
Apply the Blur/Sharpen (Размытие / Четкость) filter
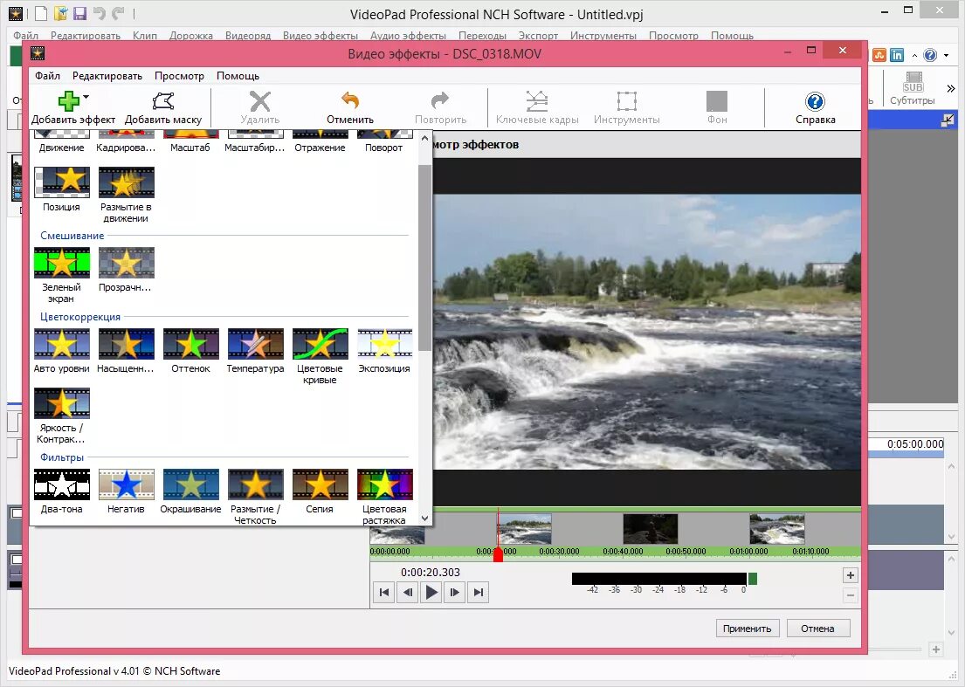[255, 497]
